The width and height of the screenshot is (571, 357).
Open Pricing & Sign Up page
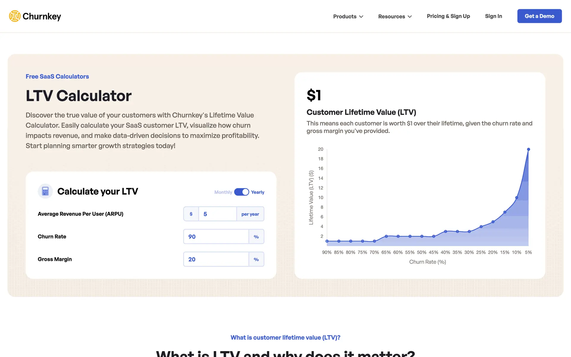448,16
